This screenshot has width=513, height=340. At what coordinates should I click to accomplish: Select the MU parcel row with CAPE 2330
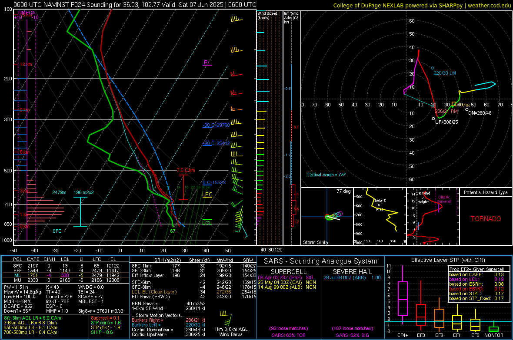(x=66, y=280)
